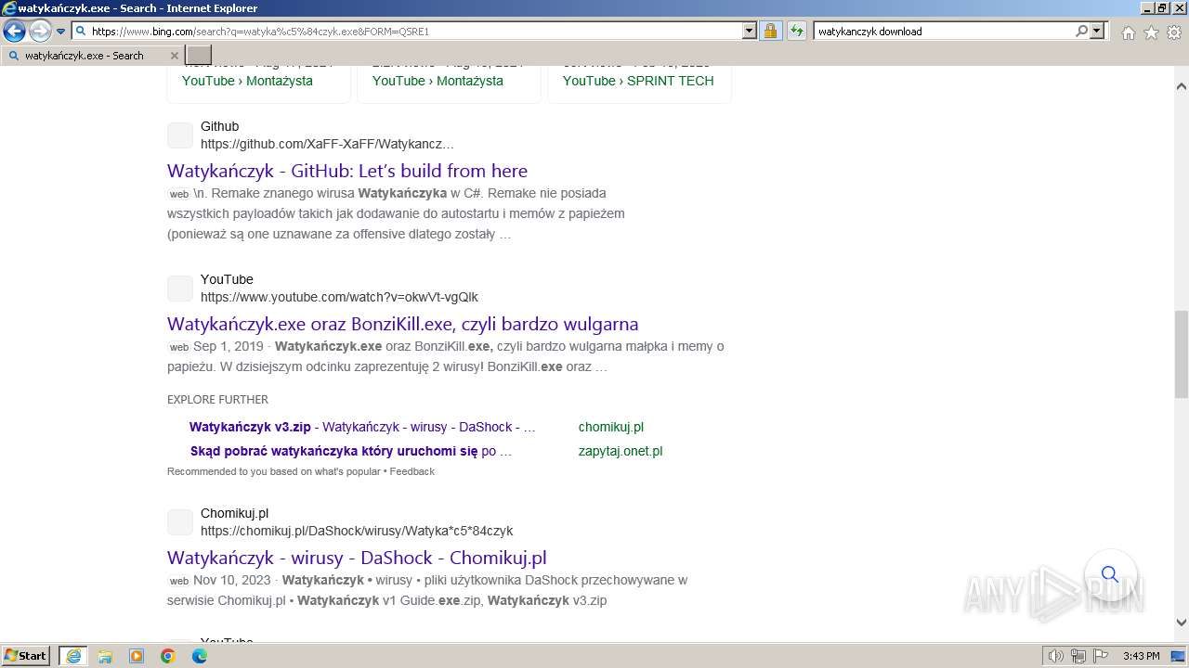Open the Action Center flag icon
Viewport: 1189px width, 668px height.
click(1100, 656)
